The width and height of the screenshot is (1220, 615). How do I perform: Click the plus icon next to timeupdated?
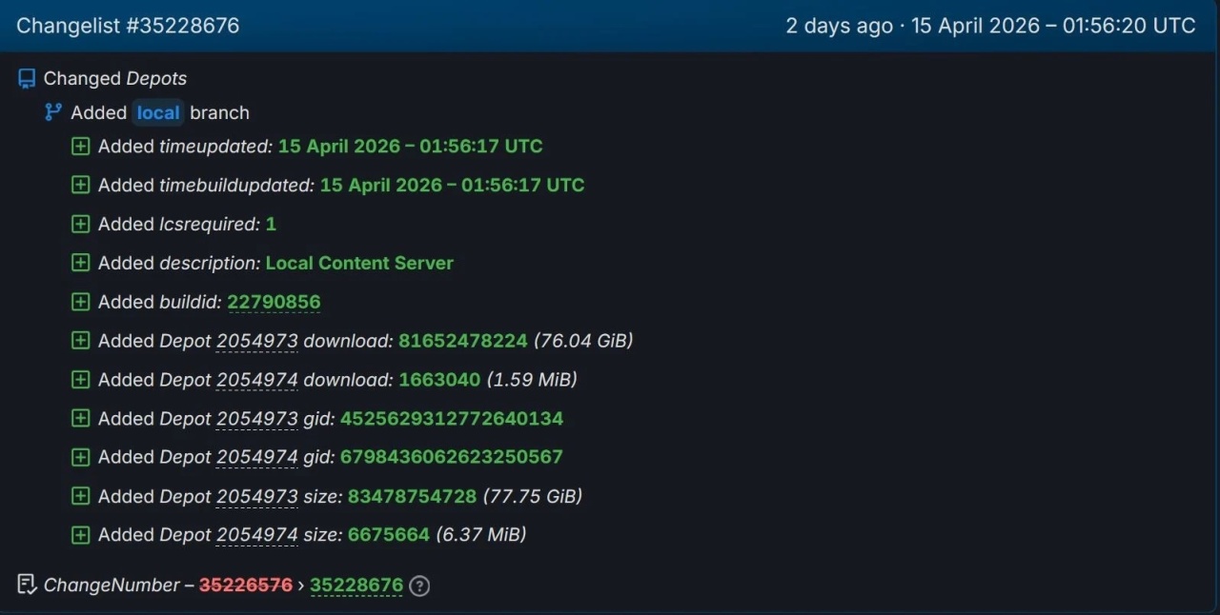tap(81, 147)
